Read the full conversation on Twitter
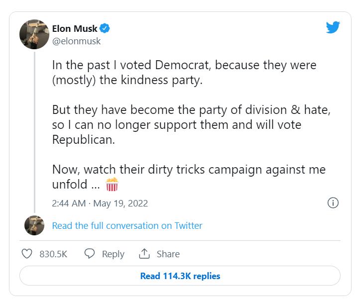The image size is (357, 301). tap(127, 225)
